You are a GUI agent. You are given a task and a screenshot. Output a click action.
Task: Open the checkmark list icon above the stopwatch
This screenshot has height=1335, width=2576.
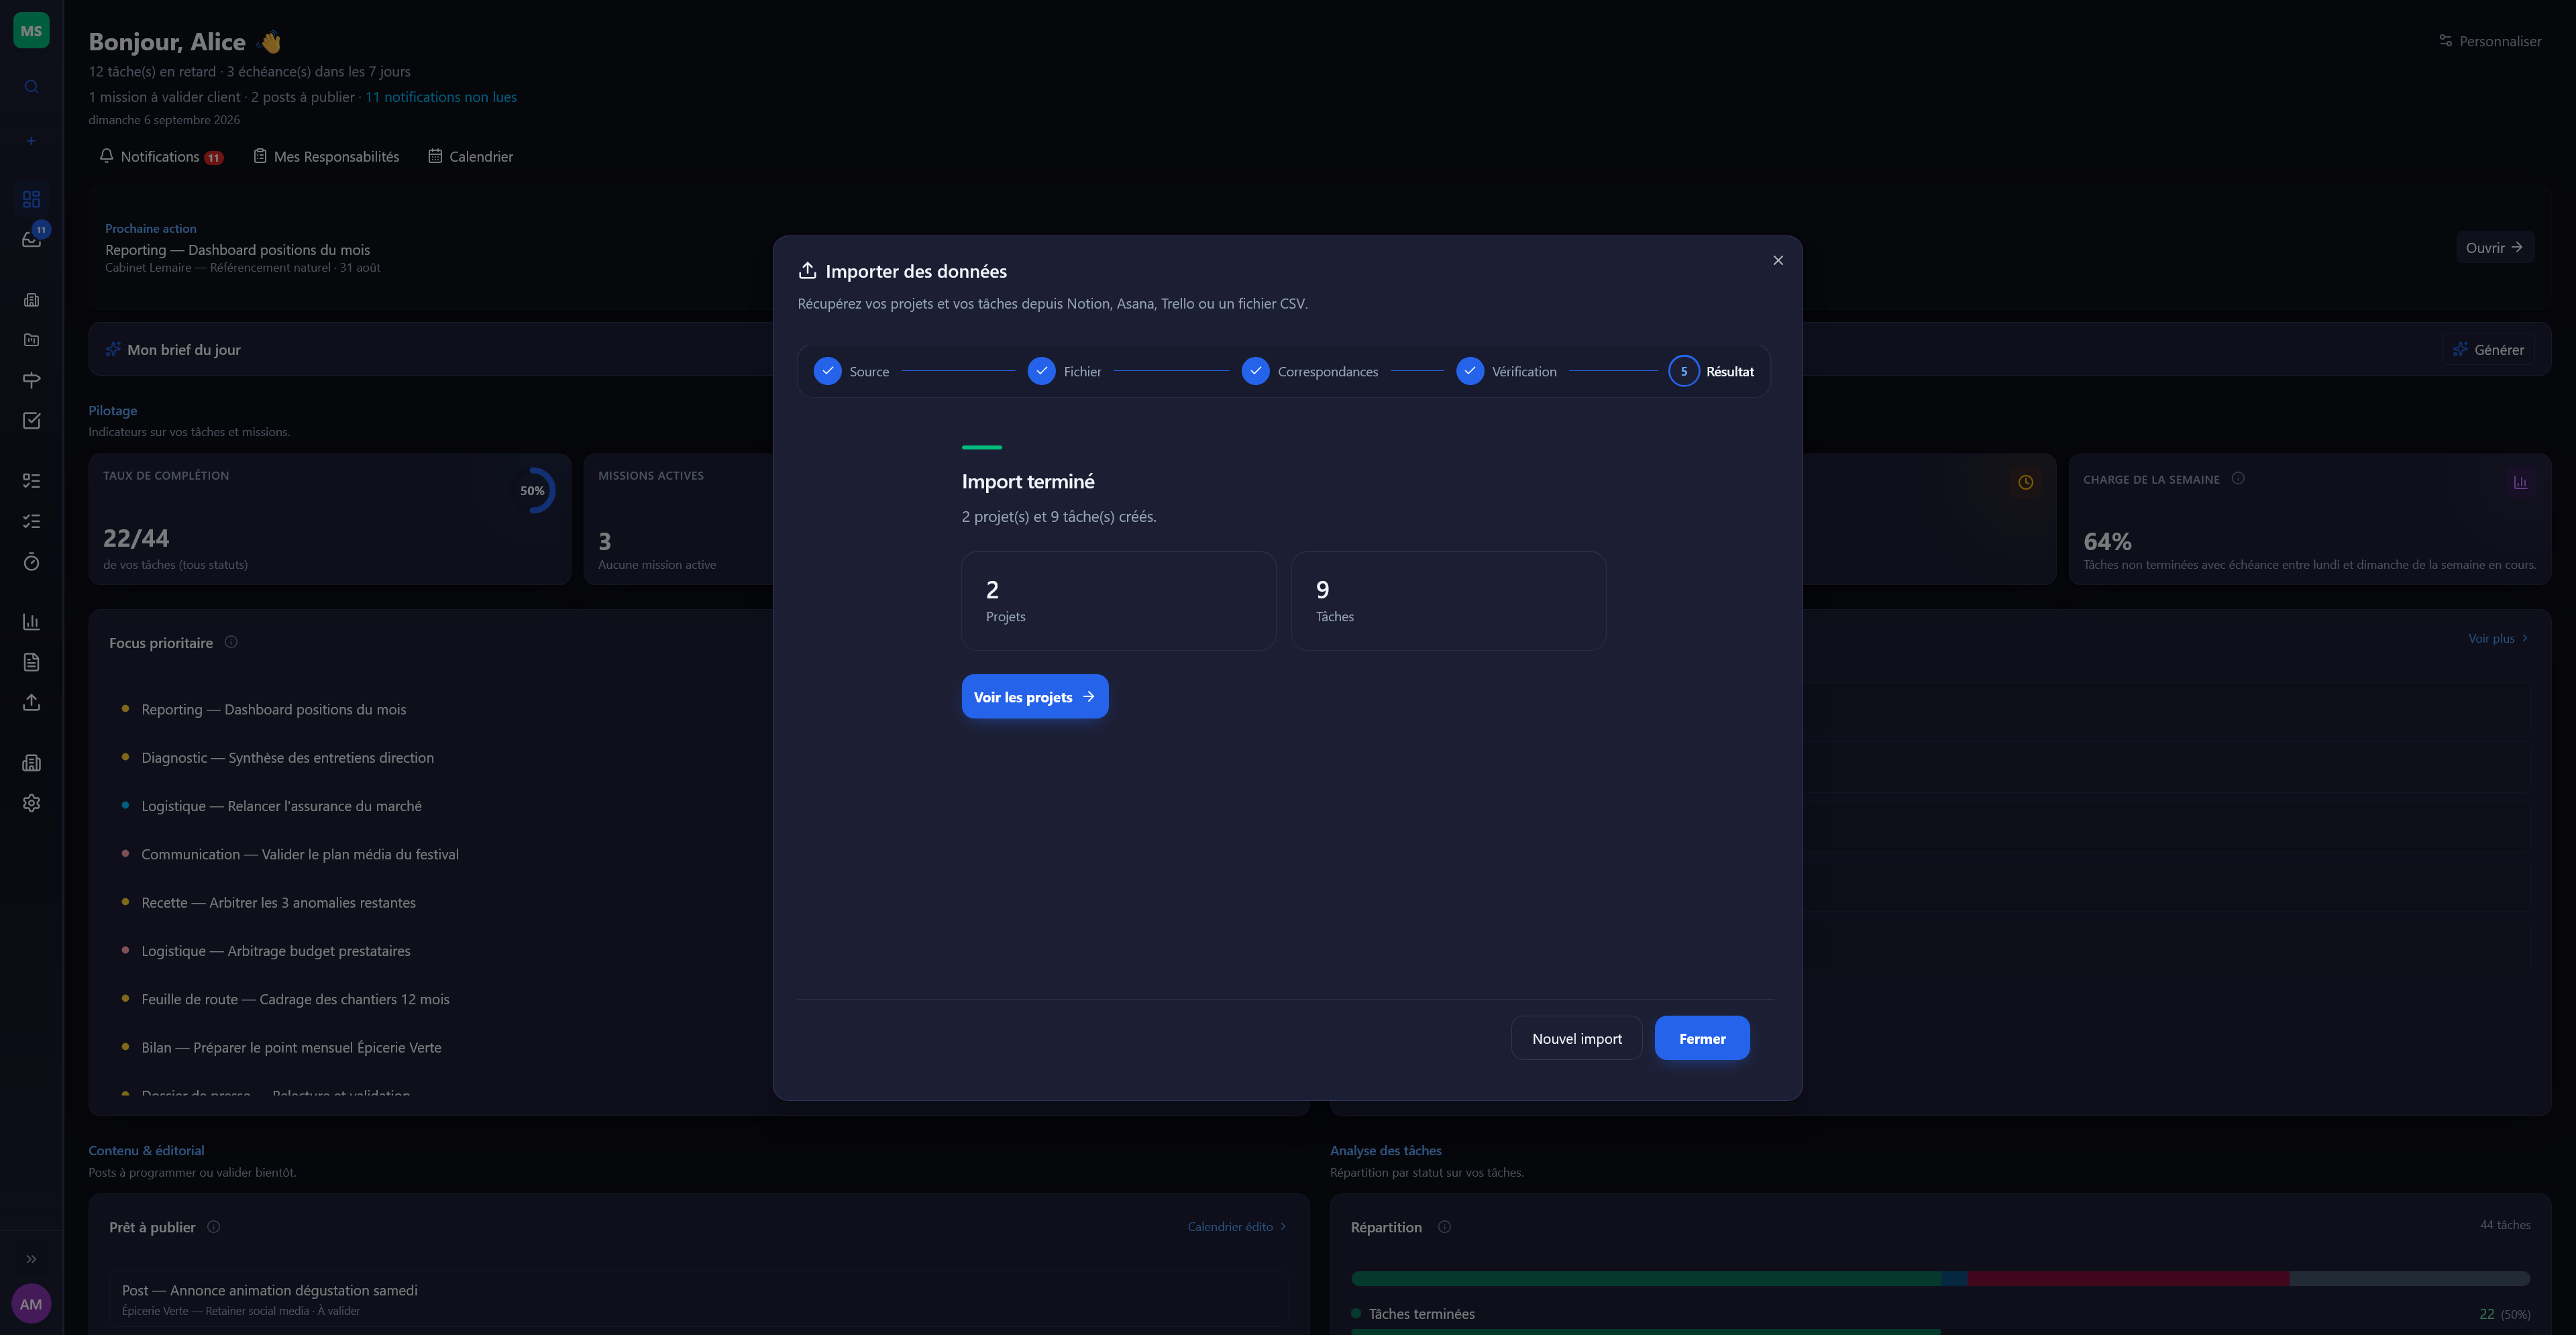pos(31,521)
